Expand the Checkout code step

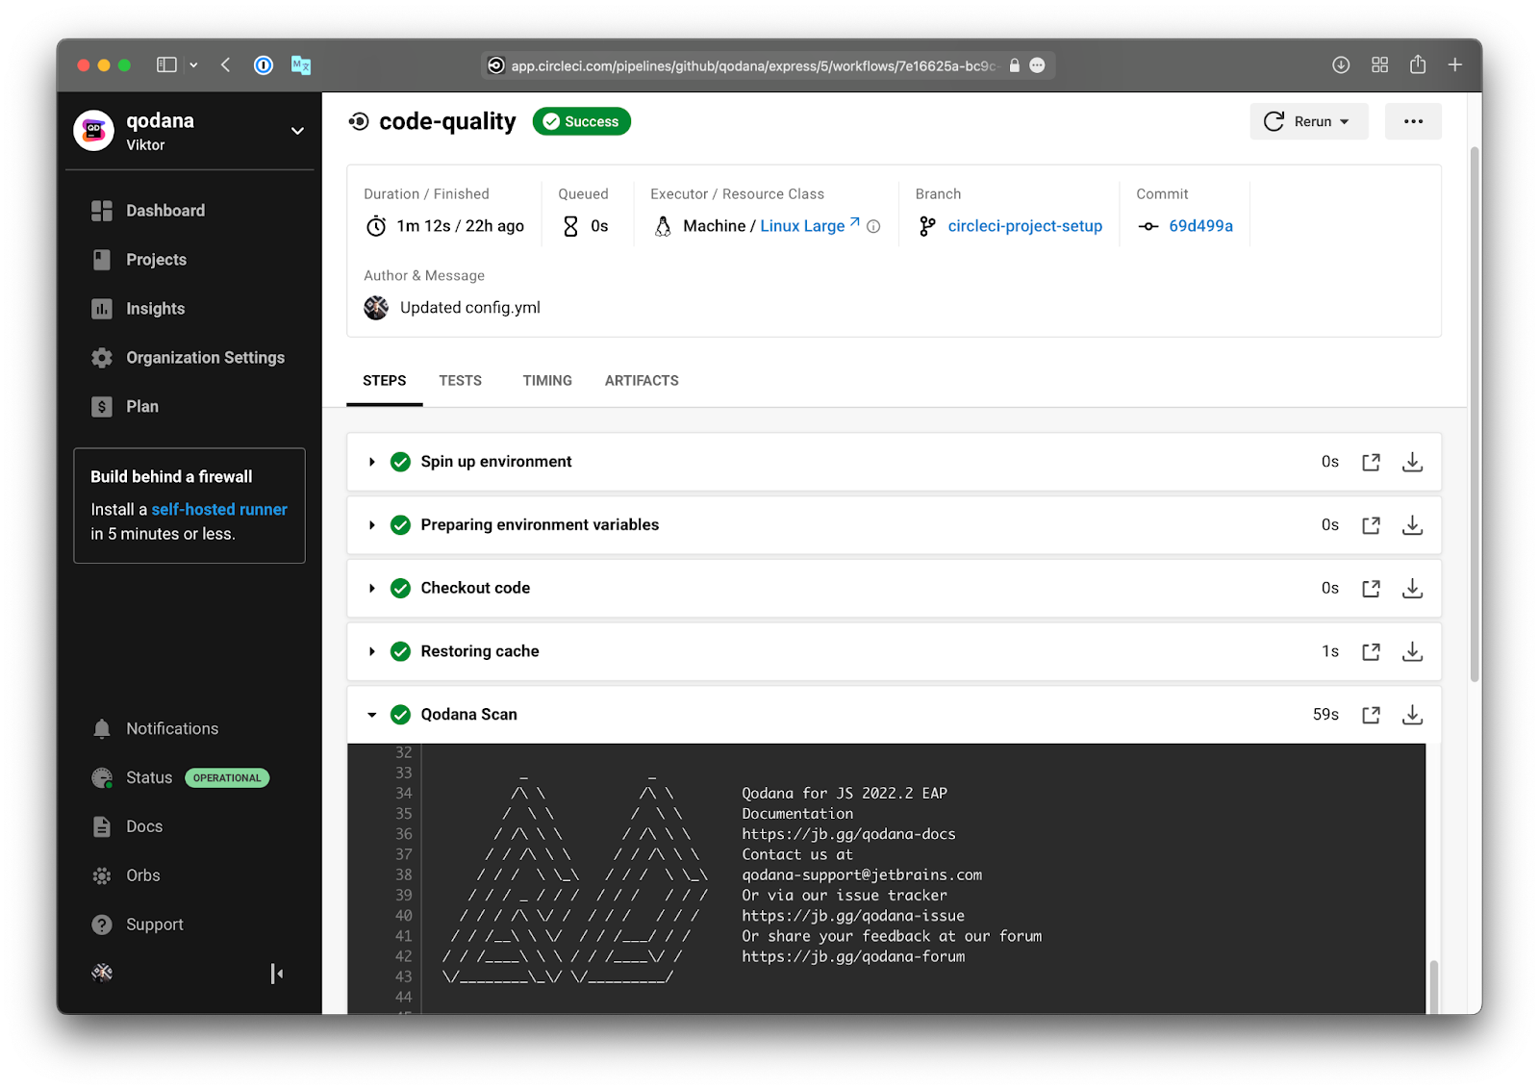[x=372, y=589]
